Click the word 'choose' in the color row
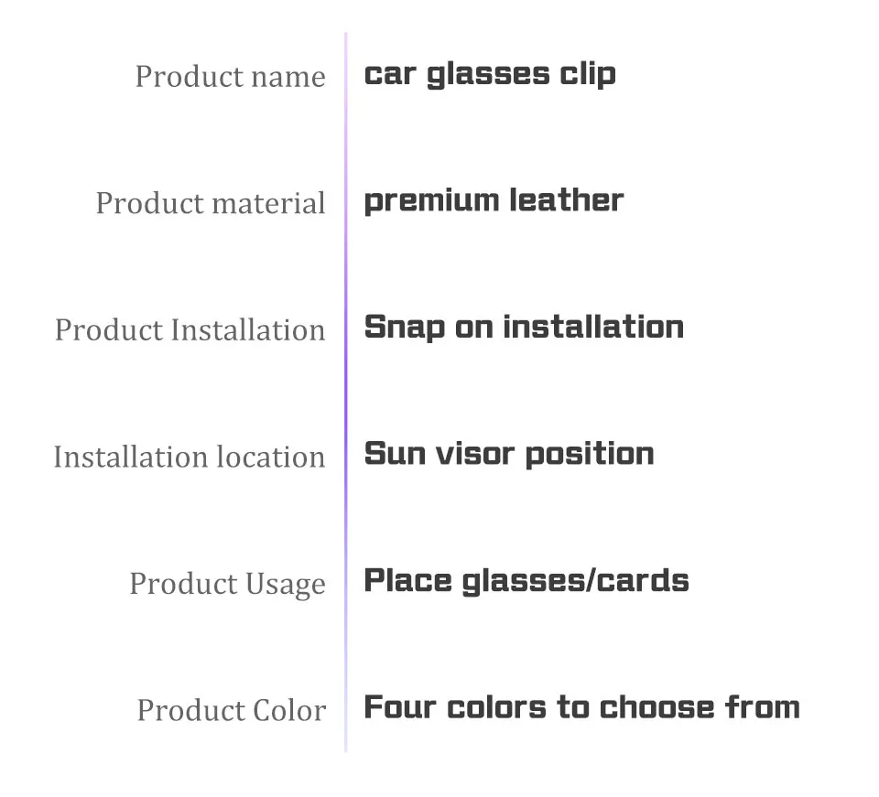Screen dimensions: 879x797 [x=657, y=707]
